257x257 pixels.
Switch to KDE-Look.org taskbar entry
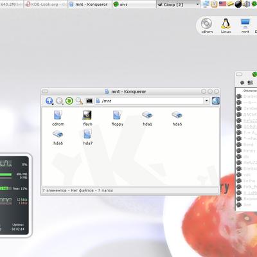[46, 4]
